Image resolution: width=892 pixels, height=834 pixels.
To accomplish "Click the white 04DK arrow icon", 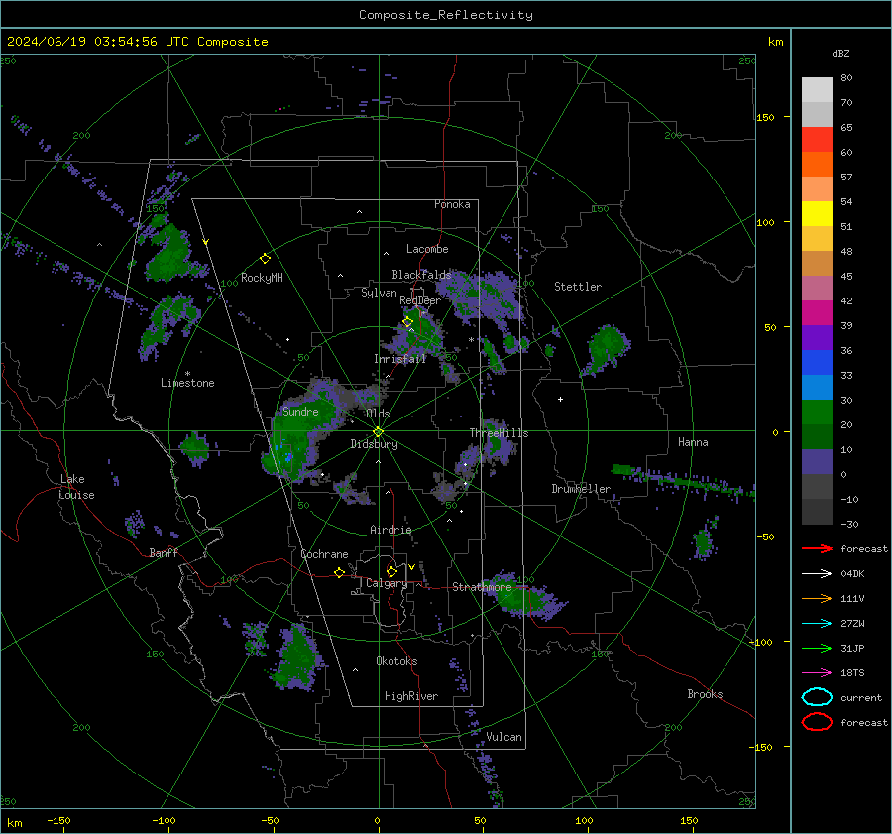I will point(817,574).
